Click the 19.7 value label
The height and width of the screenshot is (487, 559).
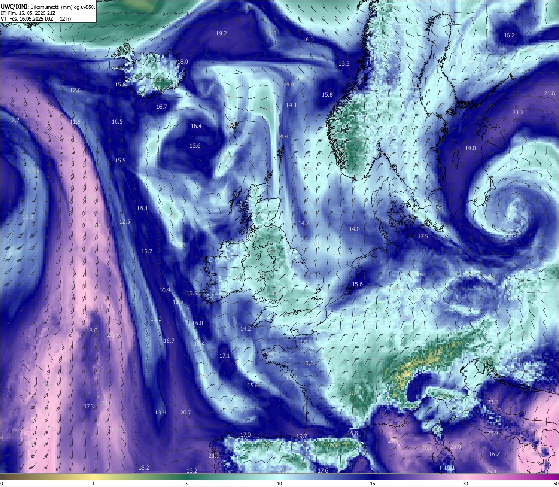(301, 436)
